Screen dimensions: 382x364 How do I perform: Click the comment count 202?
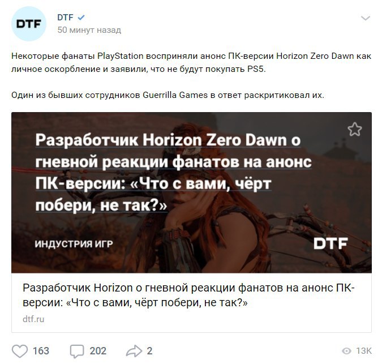[x=98, y=351]
